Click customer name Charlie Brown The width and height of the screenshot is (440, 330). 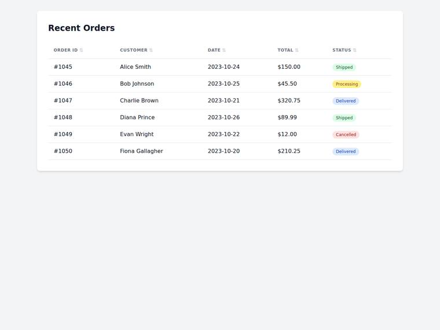pyautogui.click(x=139, y=101)
